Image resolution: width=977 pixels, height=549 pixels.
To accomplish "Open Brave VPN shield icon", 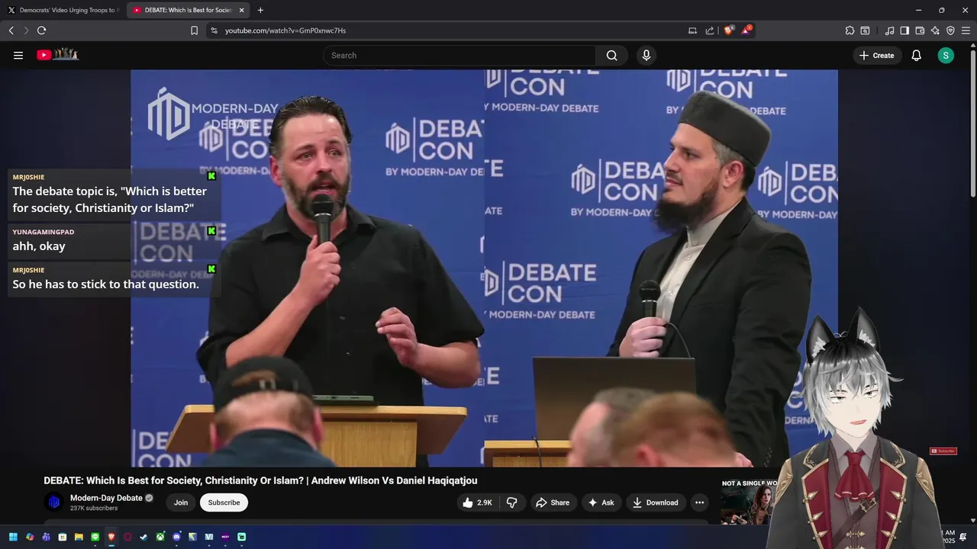I will tap(950, 30).
